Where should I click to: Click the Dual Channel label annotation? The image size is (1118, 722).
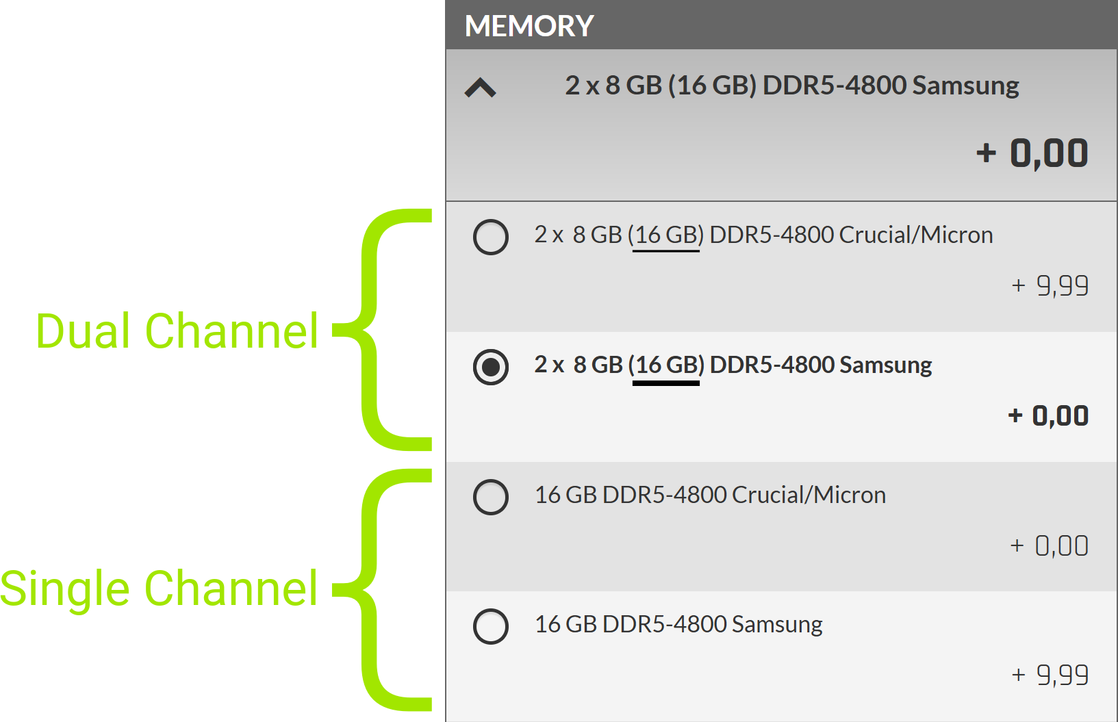point(177,332)
